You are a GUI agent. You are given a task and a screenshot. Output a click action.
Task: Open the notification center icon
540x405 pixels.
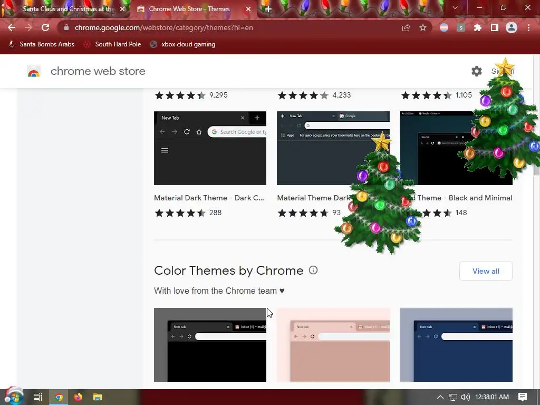(x=523, y=397)
